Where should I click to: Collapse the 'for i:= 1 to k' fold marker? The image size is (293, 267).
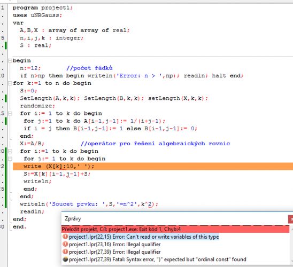(10, 113)
